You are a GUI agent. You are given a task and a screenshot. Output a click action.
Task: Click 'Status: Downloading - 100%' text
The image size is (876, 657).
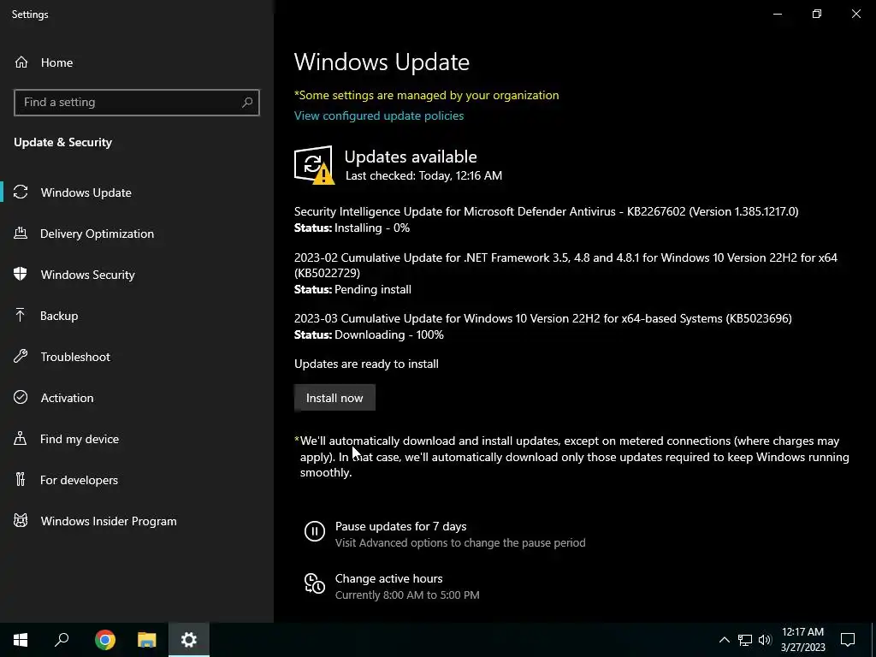coord(369,334)
